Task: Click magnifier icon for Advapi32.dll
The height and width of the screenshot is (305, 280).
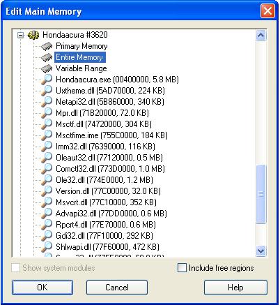Action: 47,214
